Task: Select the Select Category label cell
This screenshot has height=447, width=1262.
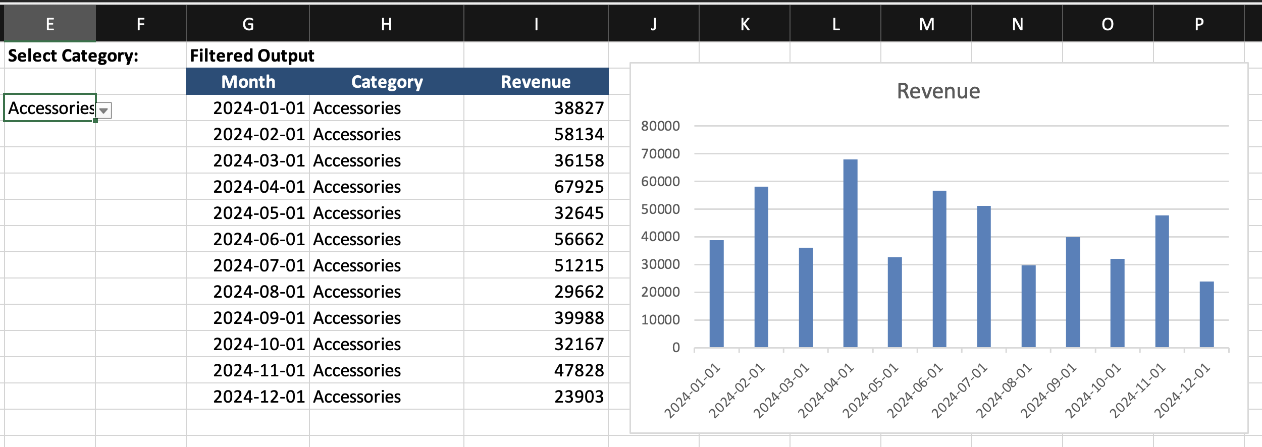Action: (73, 55)
